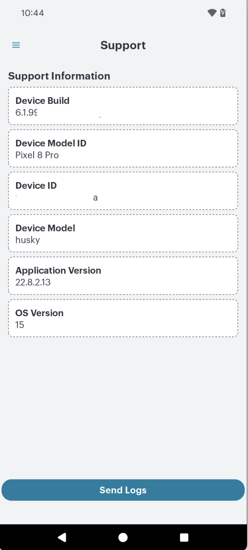This screenshot has width=248, height=550.
Task: Select the OS Version card showing 15
Action: coord(123,318)
